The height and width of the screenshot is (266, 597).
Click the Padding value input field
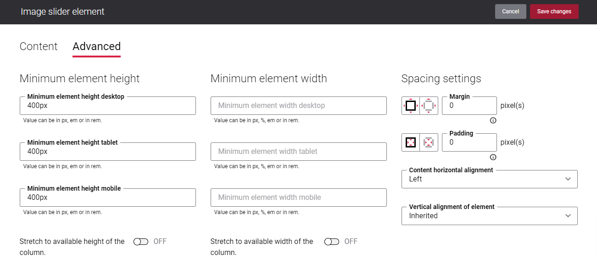[469, 142]
